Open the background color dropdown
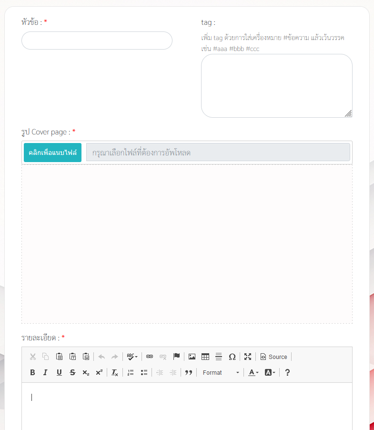Viewport: 374px width, 430px height. (270, 372)
